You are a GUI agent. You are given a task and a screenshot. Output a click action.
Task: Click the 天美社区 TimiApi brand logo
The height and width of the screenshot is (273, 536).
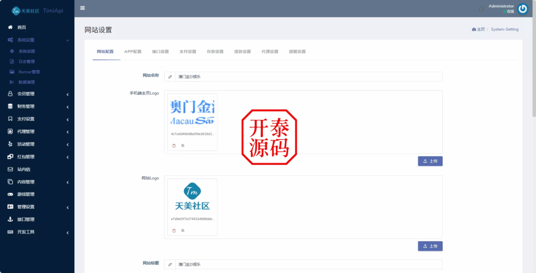[x=37, y=11]
